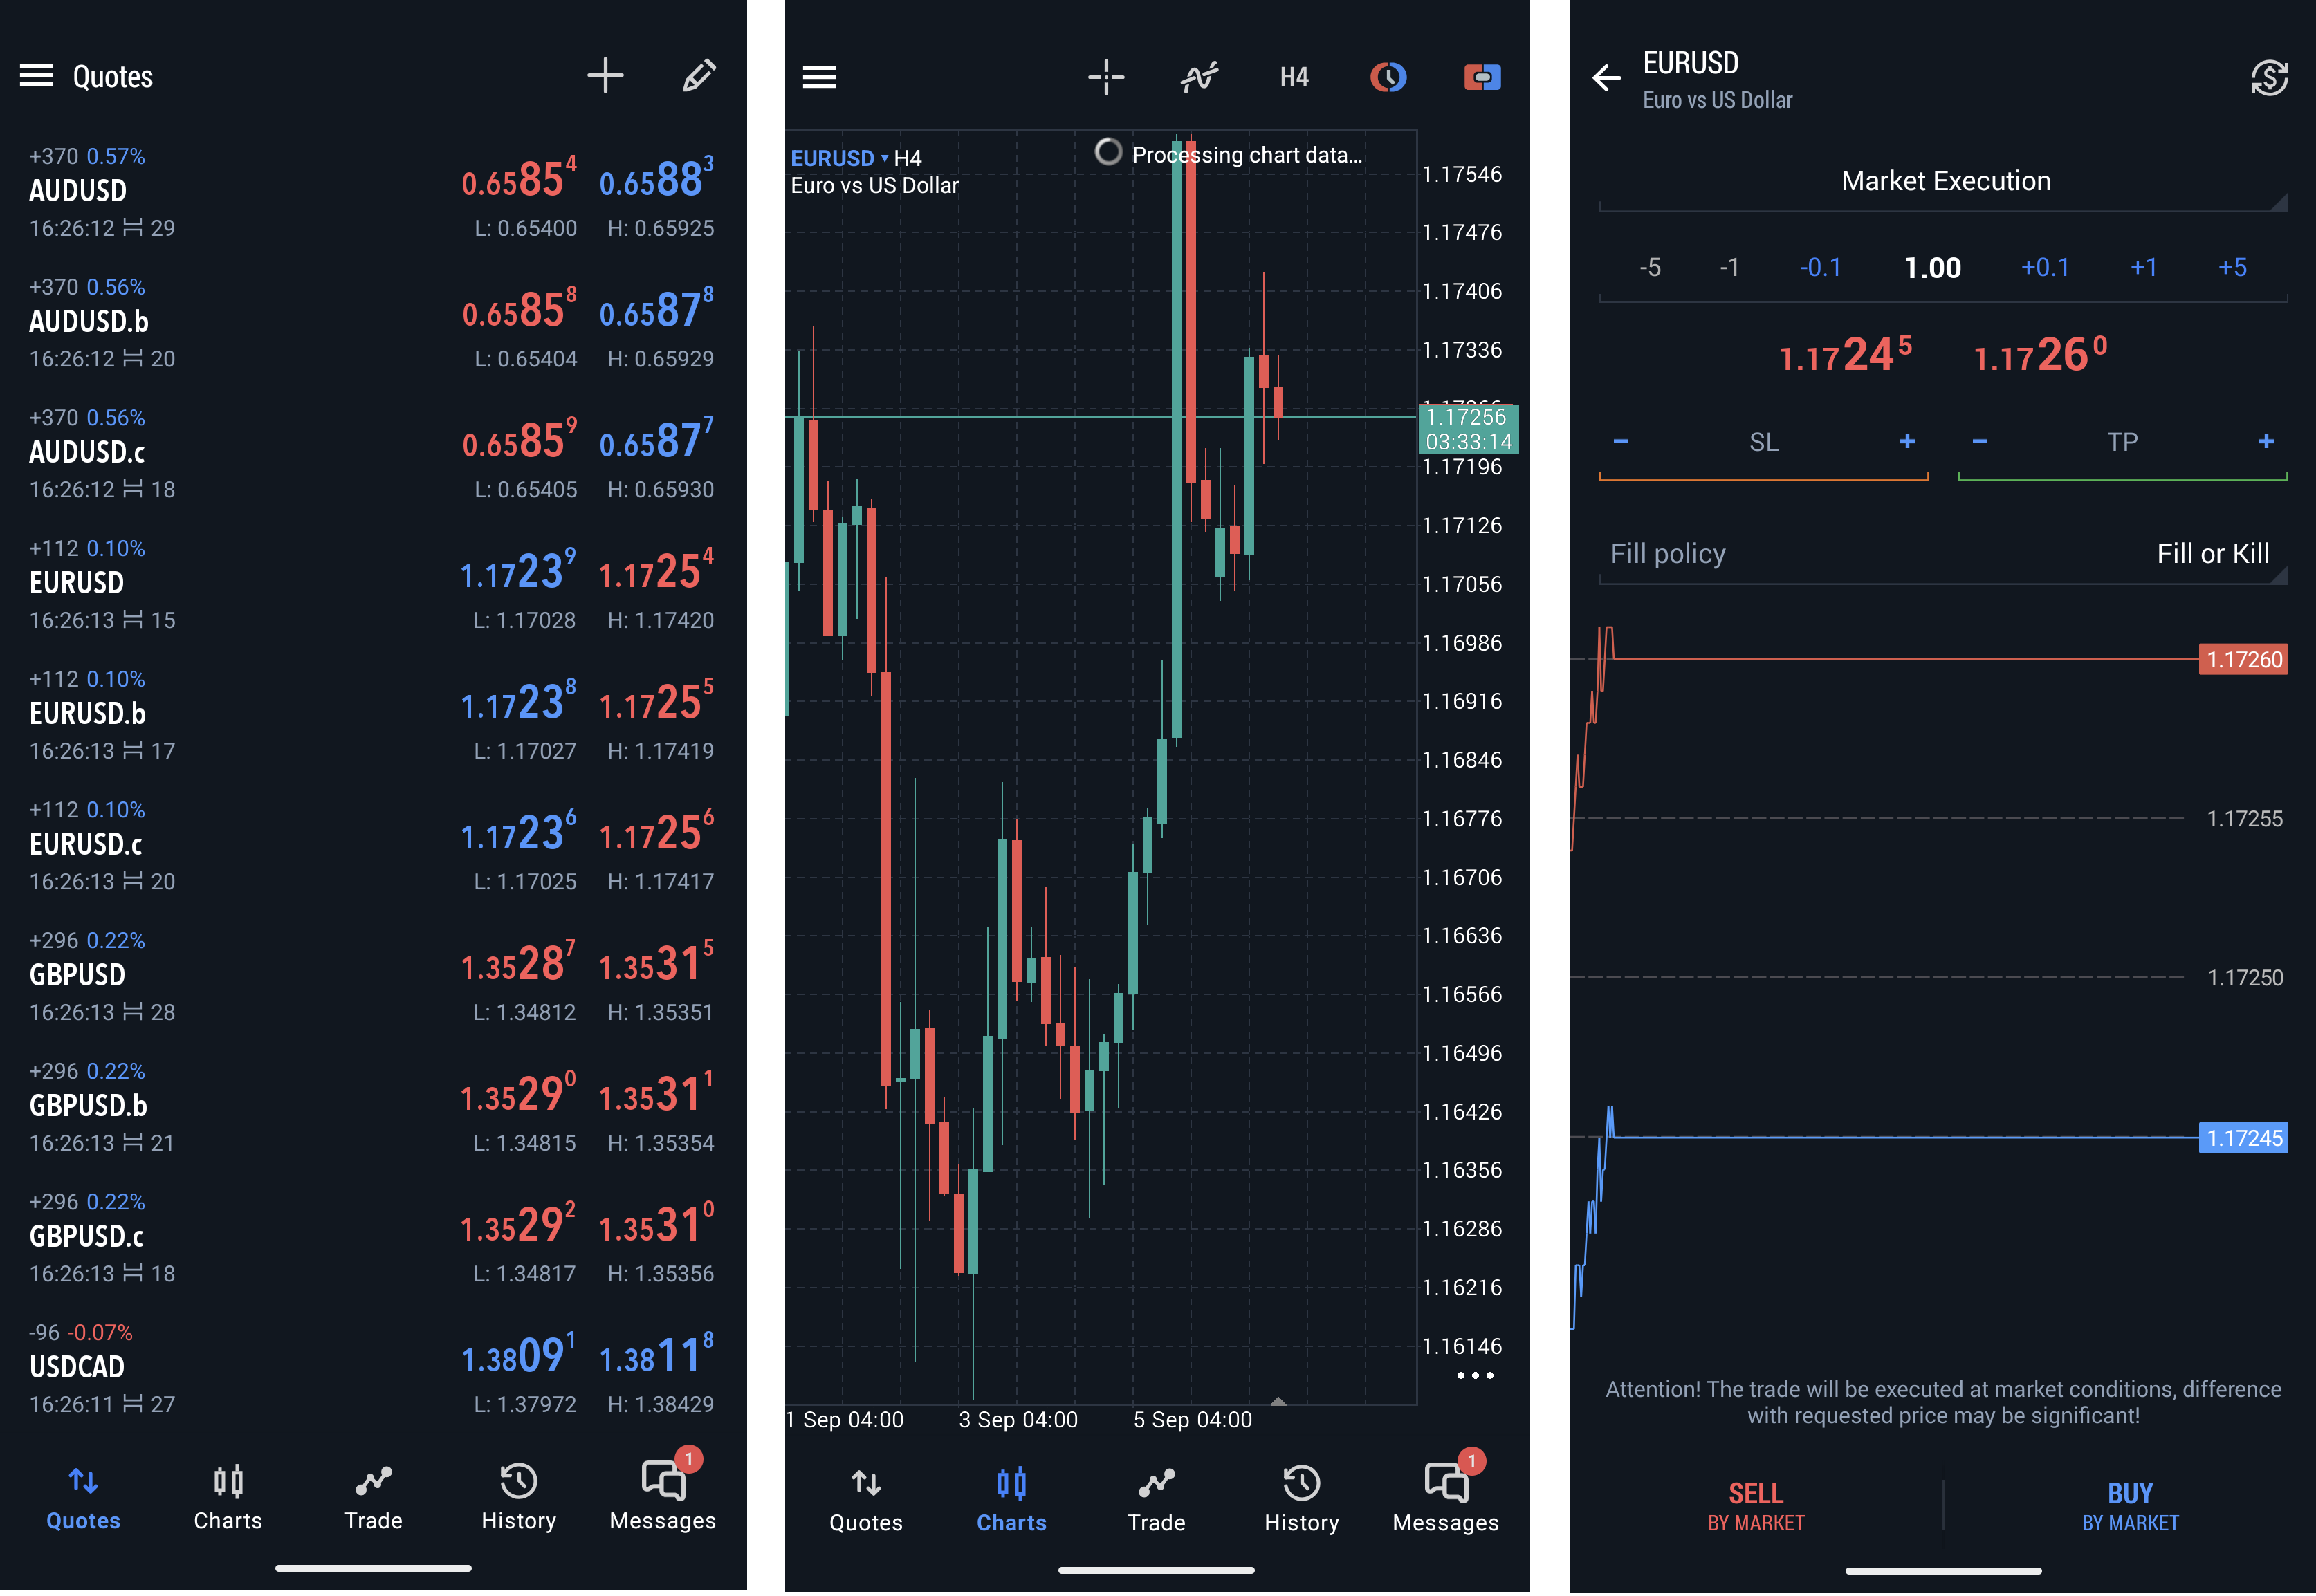
Task: Select USDCAD quote row
Action: pyautogui.click(x=372, y=1369)
